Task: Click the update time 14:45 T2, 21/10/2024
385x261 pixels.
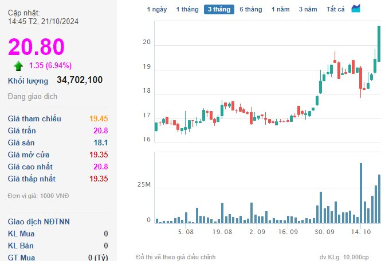Action: [x=43, y=22]
